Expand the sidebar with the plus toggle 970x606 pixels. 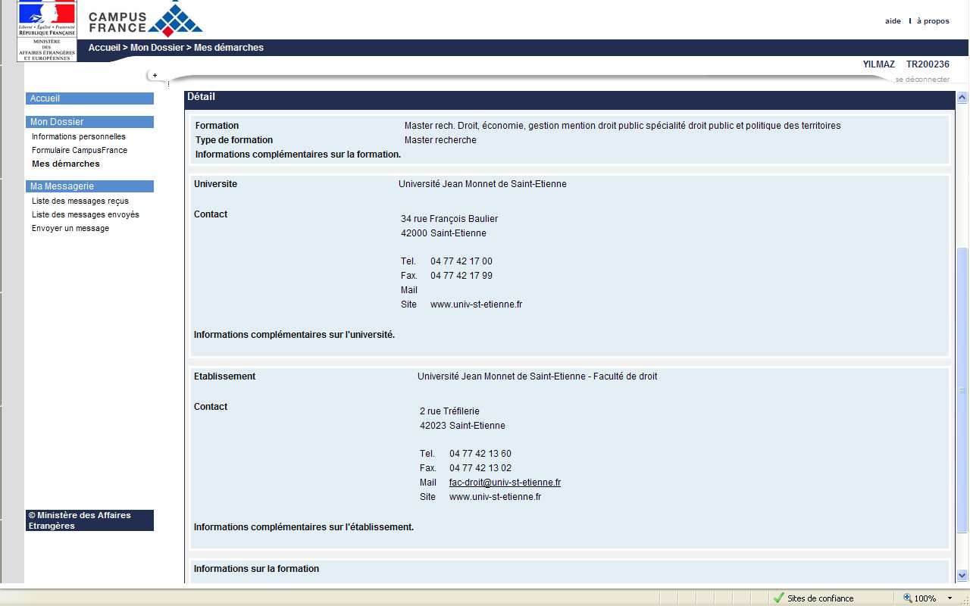tap(155, 75)
